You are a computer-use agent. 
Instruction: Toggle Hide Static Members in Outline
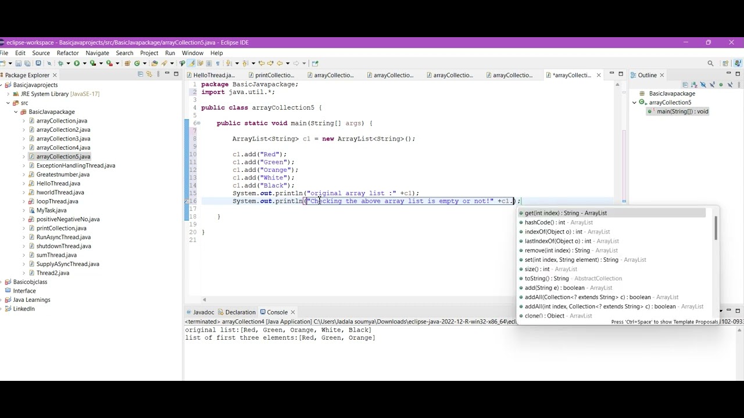(x=712, y=85)
